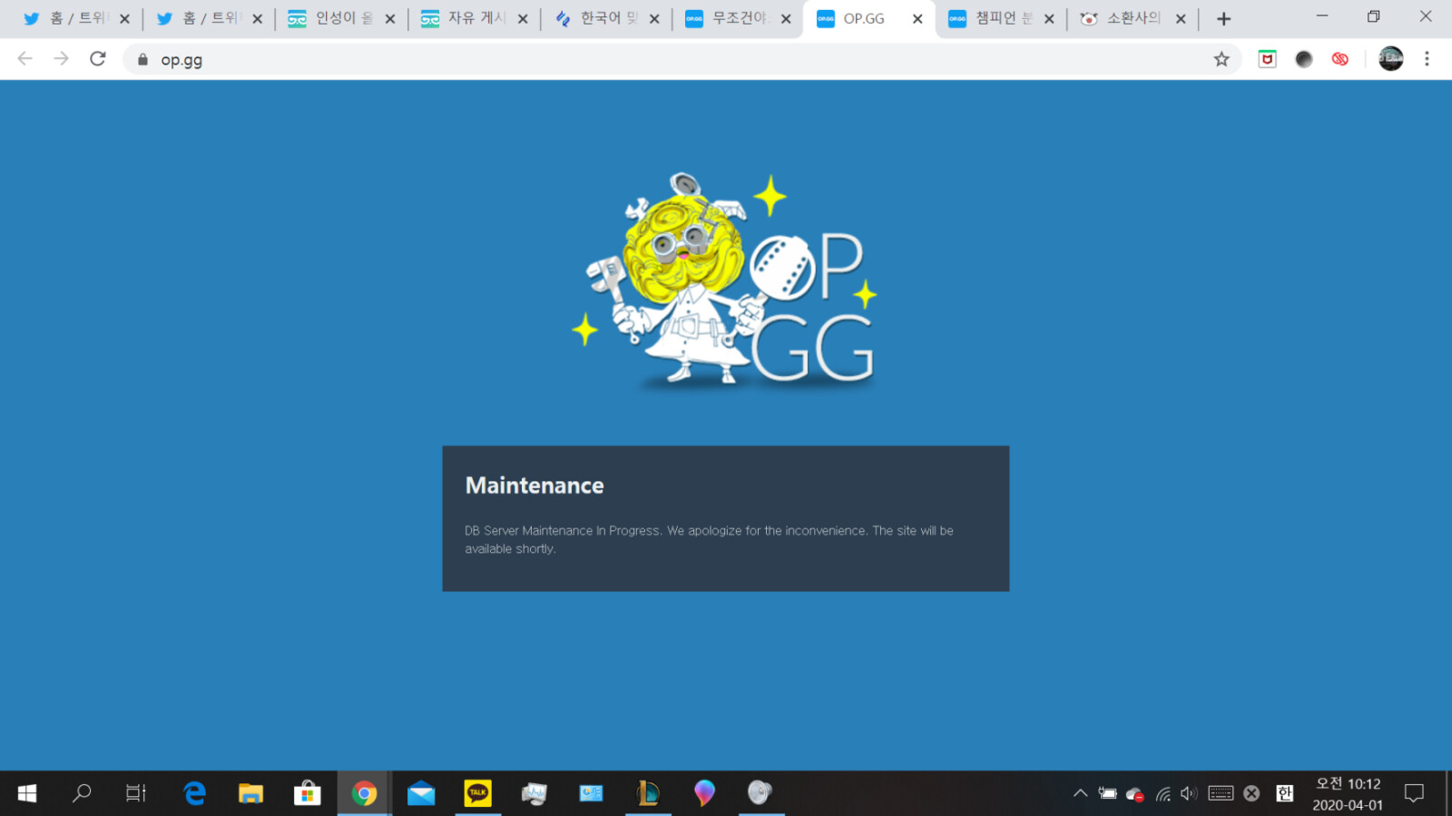Screen dimensions: 1452x816
Task: Switch to the 자유 게시 tab
Action: point(474,19)
